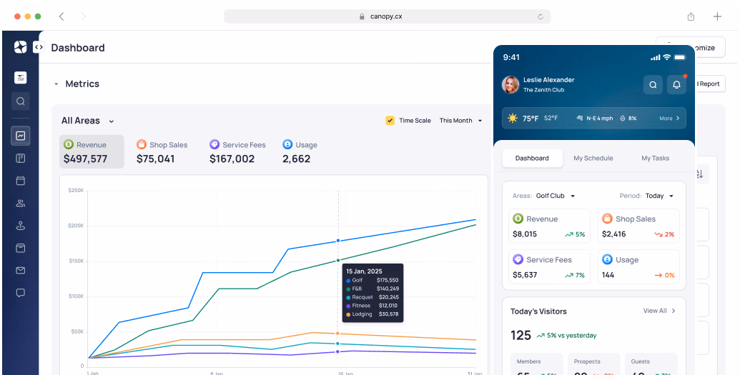
Task: Switch to My Schedule tab
Action: click(593, 159)
